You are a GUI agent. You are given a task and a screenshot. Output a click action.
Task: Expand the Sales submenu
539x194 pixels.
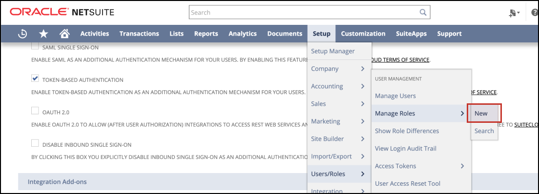(x=339, y=104)
